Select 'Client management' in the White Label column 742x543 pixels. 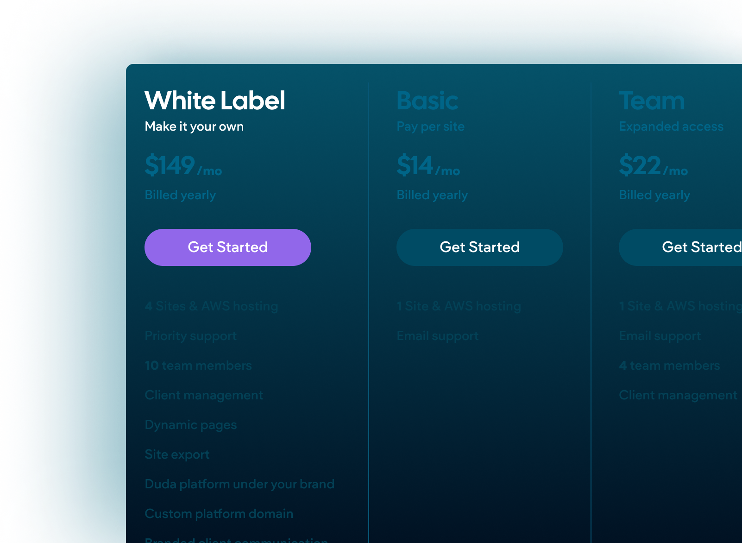204,395
